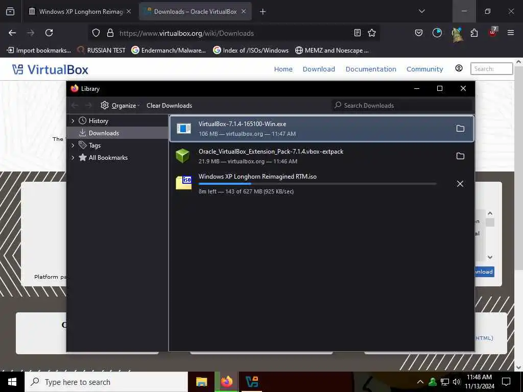Click the ISO download progress bar

tap(317, 184)
